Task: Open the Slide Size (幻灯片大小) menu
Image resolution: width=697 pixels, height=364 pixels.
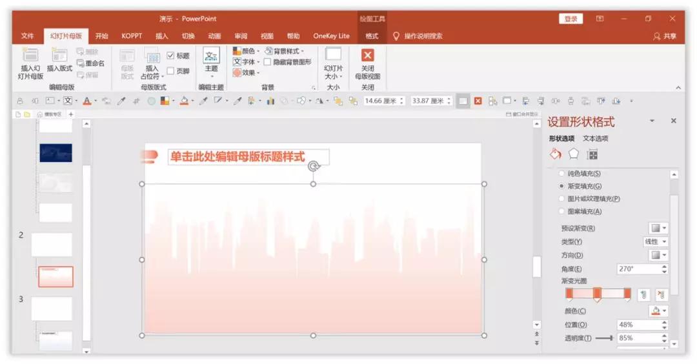Action: (333, 63)
